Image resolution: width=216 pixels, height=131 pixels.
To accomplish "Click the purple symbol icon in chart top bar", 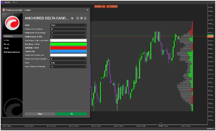I will (x=2, y=3).
